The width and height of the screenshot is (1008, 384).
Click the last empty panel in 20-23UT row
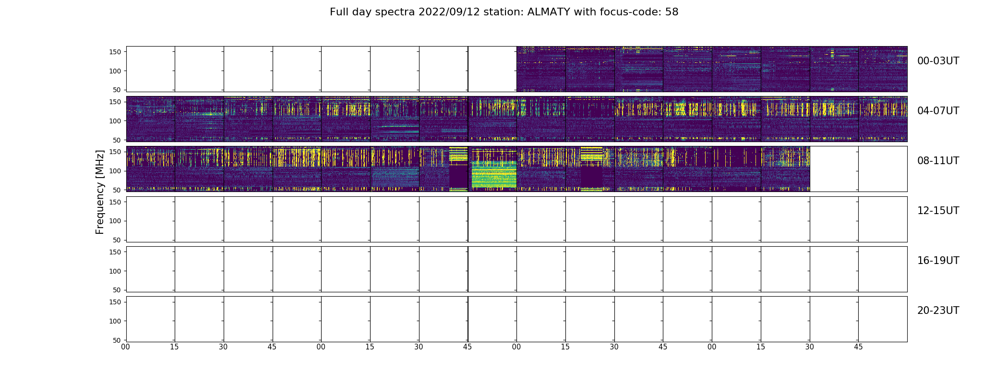[x=883, y=319]
